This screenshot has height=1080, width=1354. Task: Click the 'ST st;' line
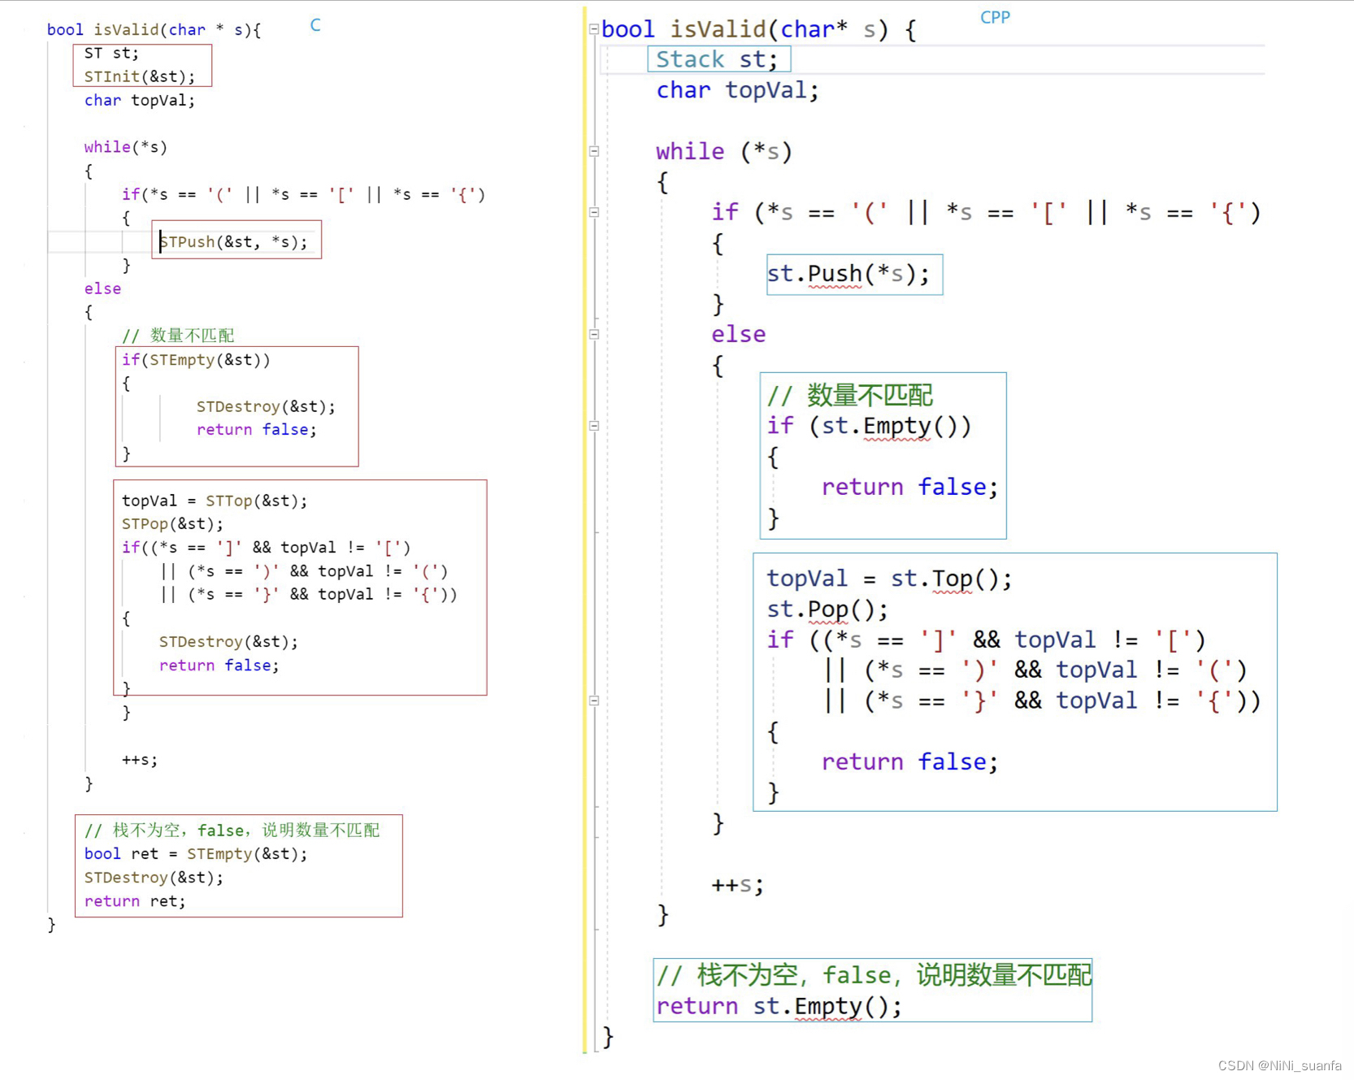111,53
